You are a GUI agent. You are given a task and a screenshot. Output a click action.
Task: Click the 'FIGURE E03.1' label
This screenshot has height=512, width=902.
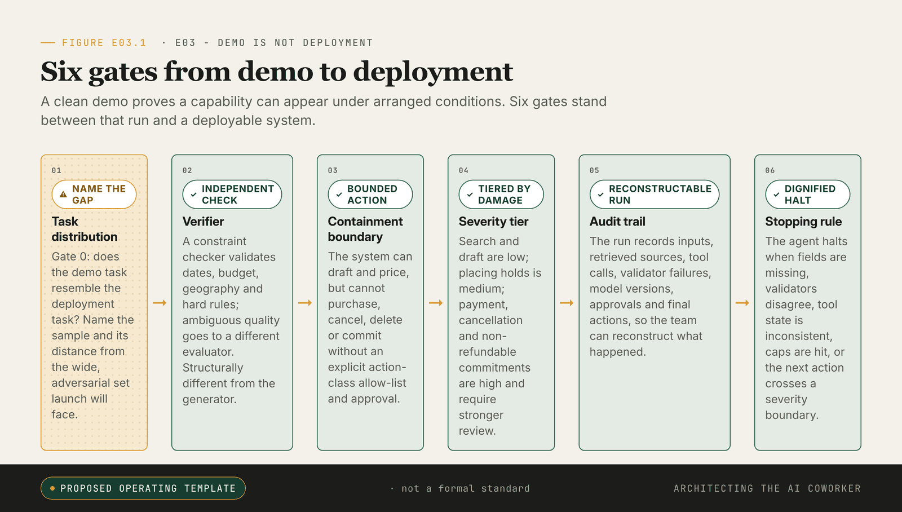[104, 43]
